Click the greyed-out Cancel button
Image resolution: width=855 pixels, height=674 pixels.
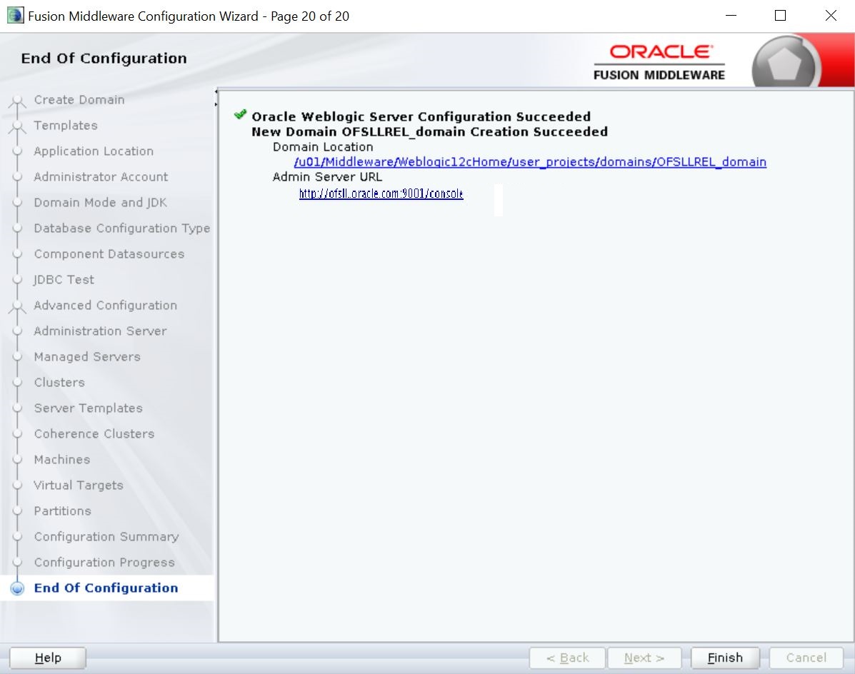pos(806,658)
